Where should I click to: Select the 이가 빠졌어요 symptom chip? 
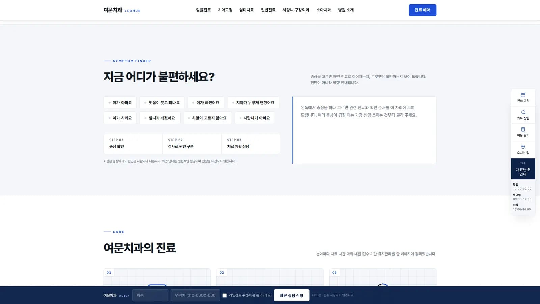(206, 103)
